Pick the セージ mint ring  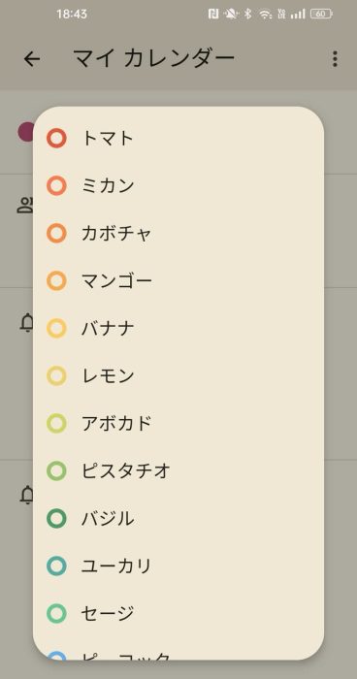57,613
